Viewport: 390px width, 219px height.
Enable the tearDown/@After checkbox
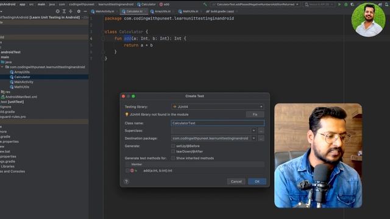(173, 151)
